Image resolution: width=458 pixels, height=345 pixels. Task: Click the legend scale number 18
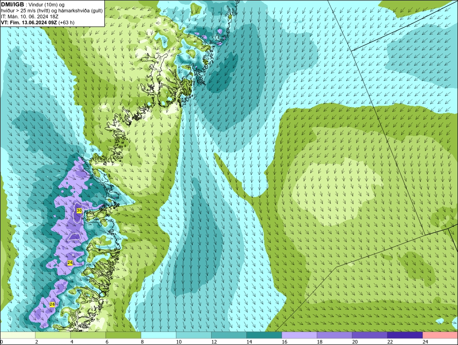pos(320,342)
